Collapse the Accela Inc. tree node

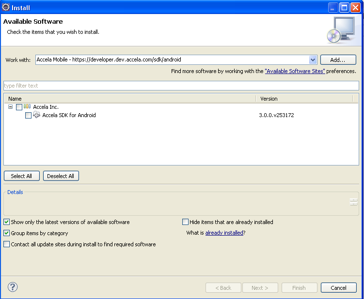click(10, 107)
